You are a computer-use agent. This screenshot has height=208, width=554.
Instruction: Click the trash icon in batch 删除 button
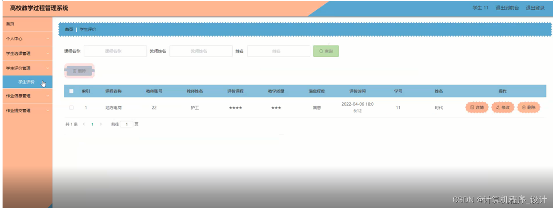pyautogui.click(x=75, y=71)
